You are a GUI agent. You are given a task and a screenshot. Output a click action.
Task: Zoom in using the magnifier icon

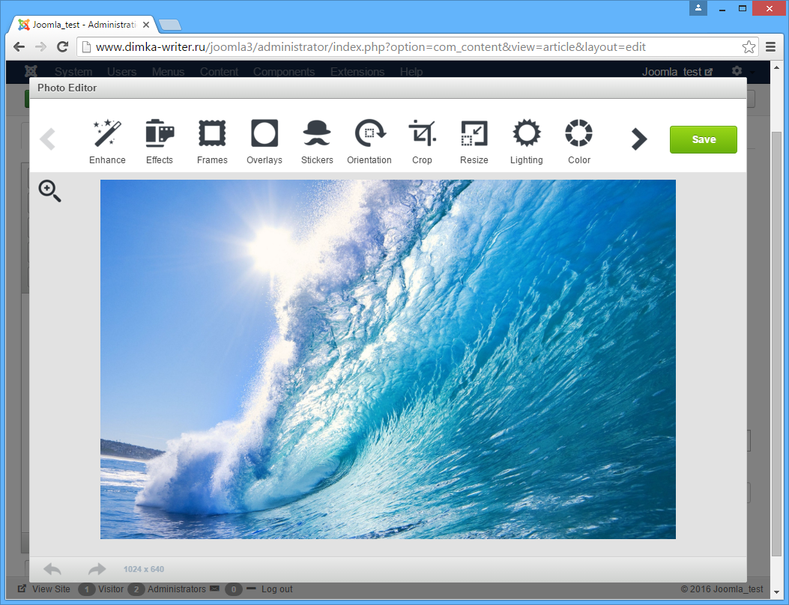pyautogui.click(x=49, y=191)
